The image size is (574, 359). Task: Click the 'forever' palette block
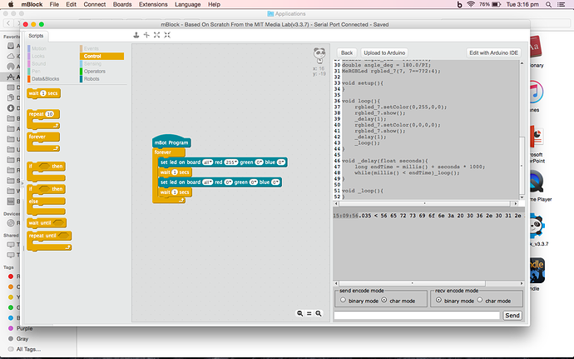(43, 142)
